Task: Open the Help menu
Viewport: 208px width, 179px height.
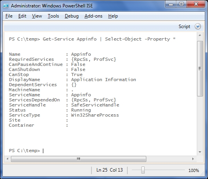Action: [113, 16]
